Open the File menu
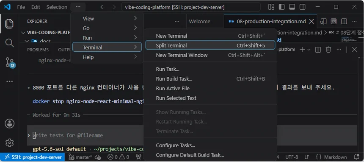The width and height of the screenshot is (364, 162). 21,7
